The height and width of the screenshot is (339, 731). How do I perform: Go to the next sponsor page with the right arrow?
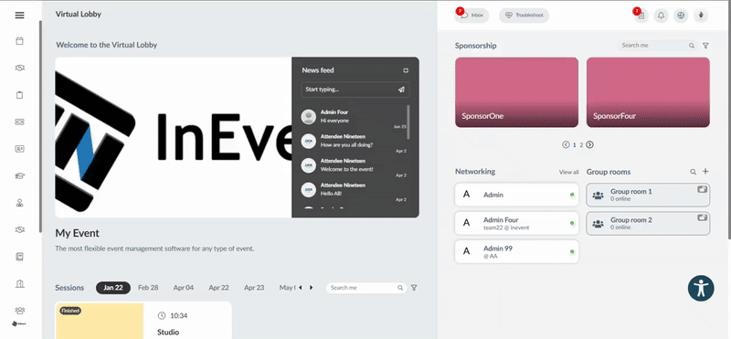click(x=589, y=144)
